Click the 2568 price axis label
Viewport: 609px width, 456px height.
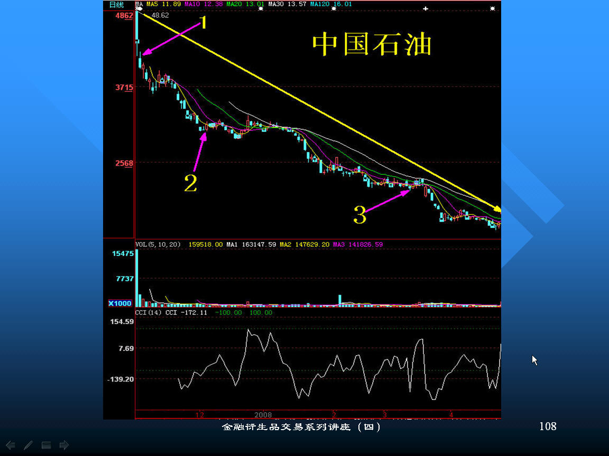pos(124,163)
